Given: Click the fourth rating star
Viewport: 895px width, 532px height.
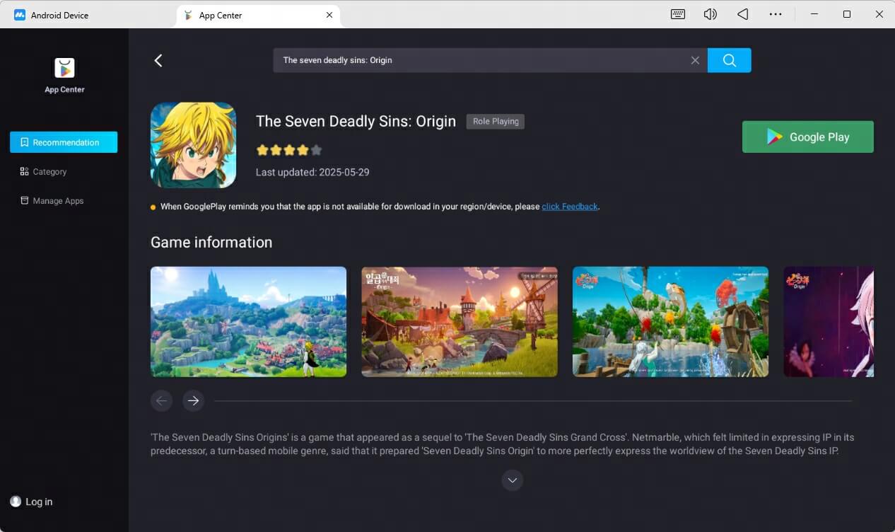Looking at the screenshot, I should click(303, 150).
